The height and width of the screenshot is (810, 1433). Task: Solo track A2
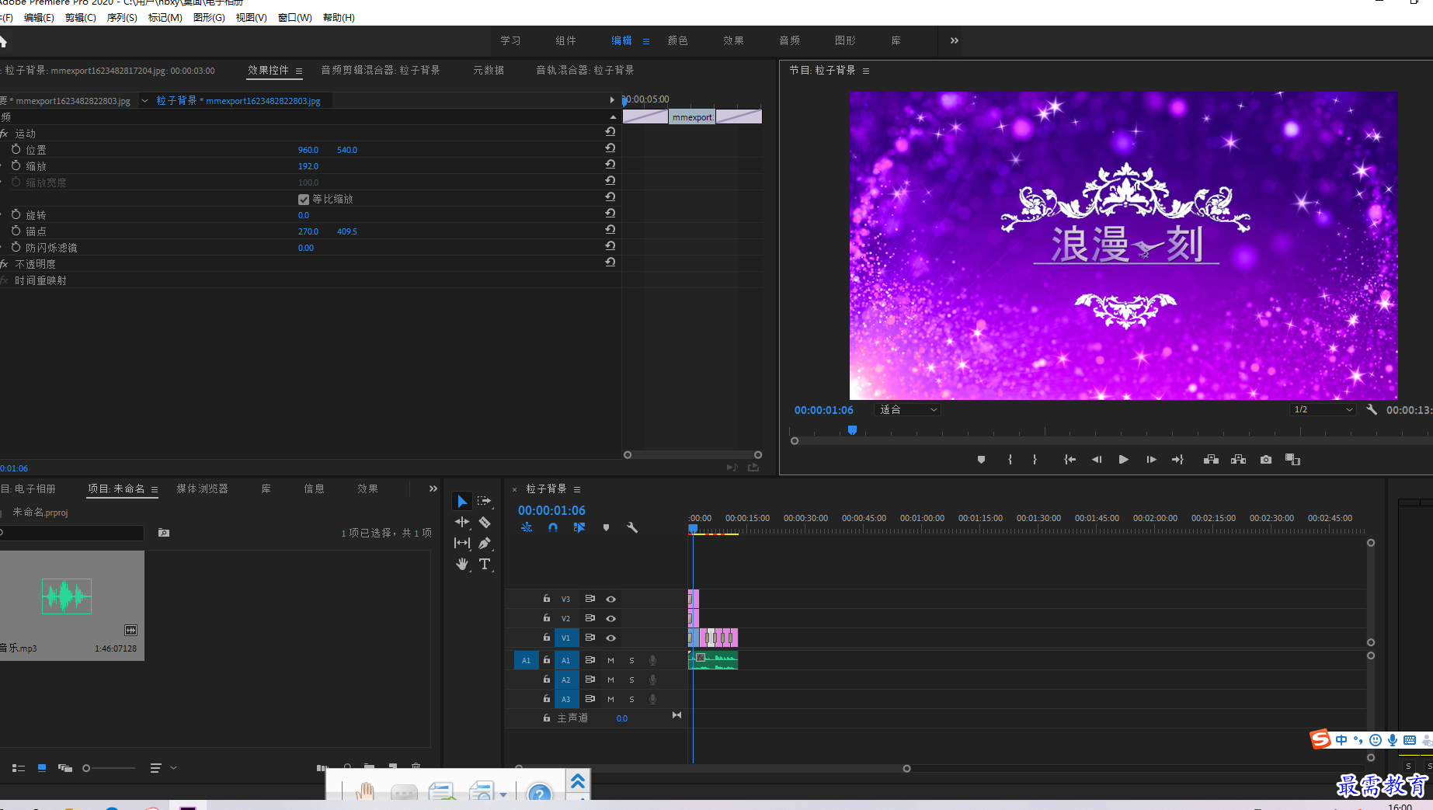(631, 680)
